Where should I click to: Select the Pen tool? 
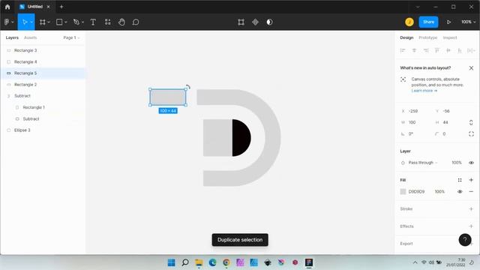click(x=76, y=22)
